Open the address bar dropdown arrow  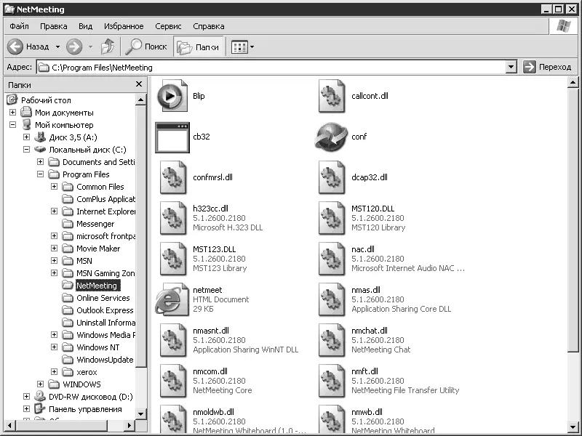click(511, 67)
